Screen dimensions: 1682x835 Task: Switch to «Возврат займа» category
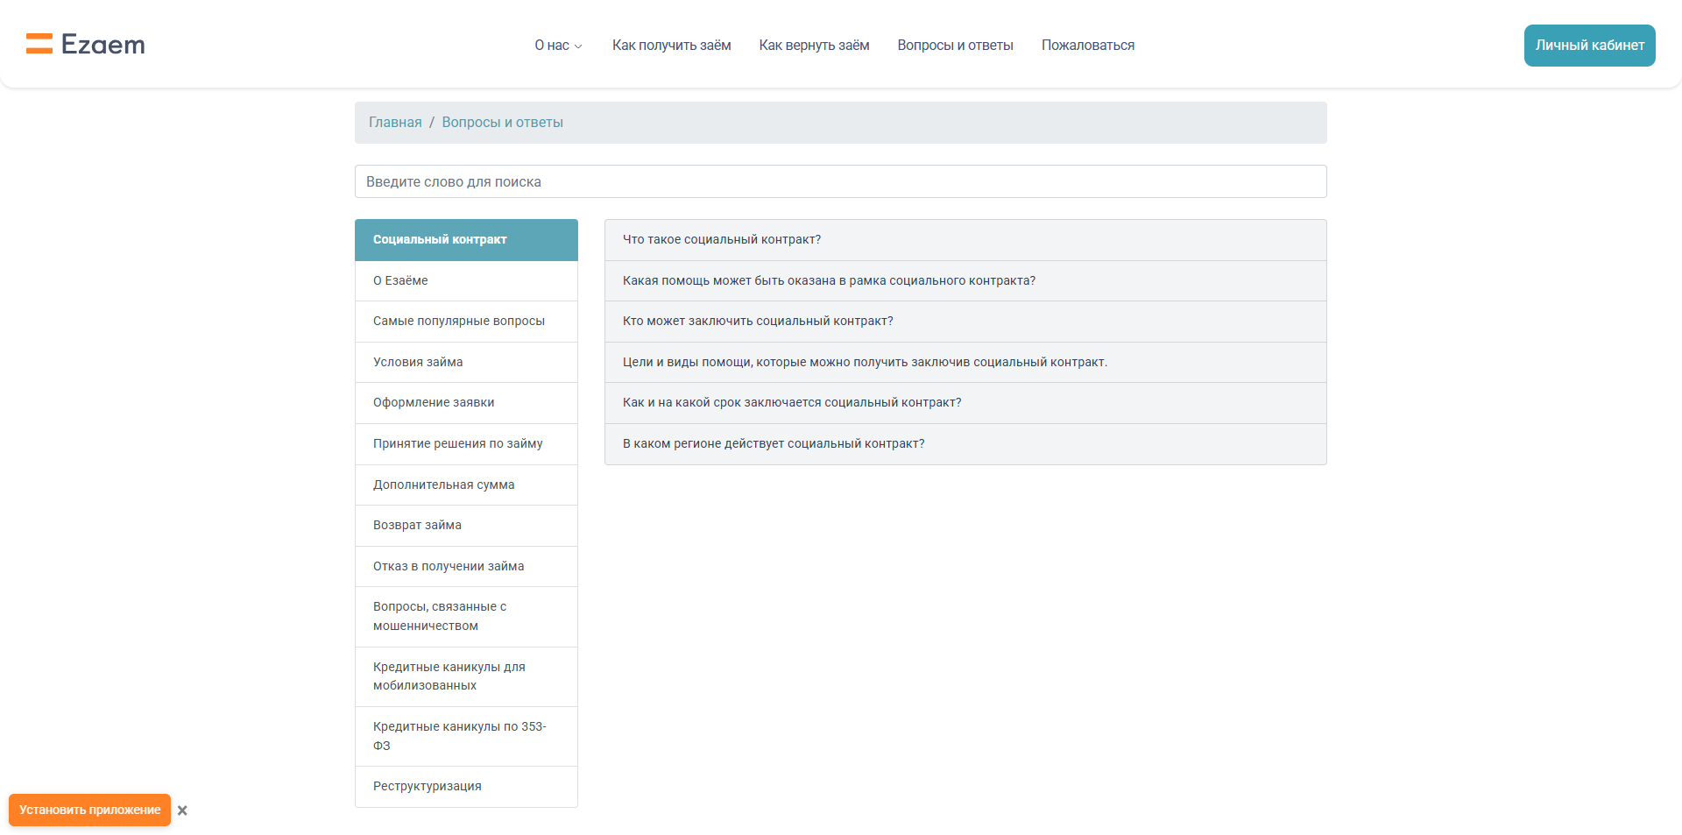[x=417, y=526]
